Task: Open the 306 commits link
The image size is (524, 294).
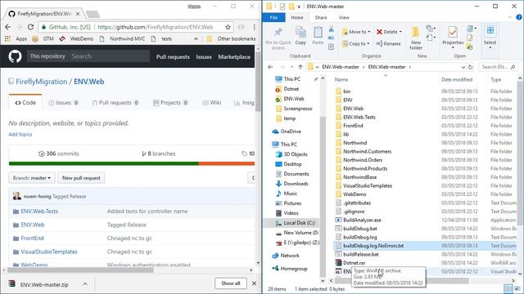Action: click(59, 154)
